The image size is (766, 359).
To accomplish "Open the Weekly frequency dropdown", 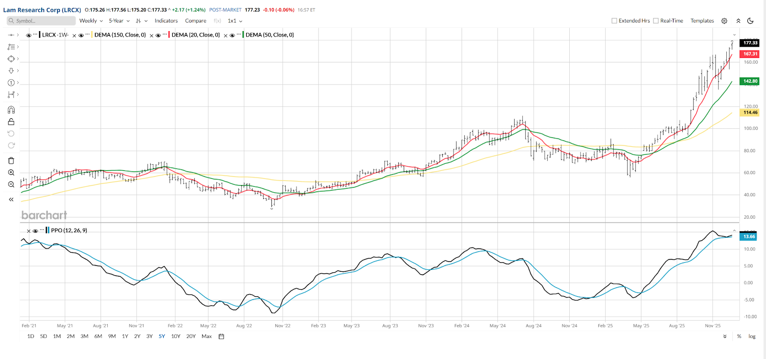I will pyautogui.click(x=91, y=21).
